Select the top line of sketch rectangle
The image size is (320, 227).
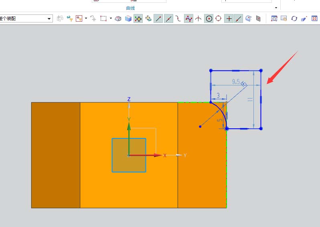[236, 71]
